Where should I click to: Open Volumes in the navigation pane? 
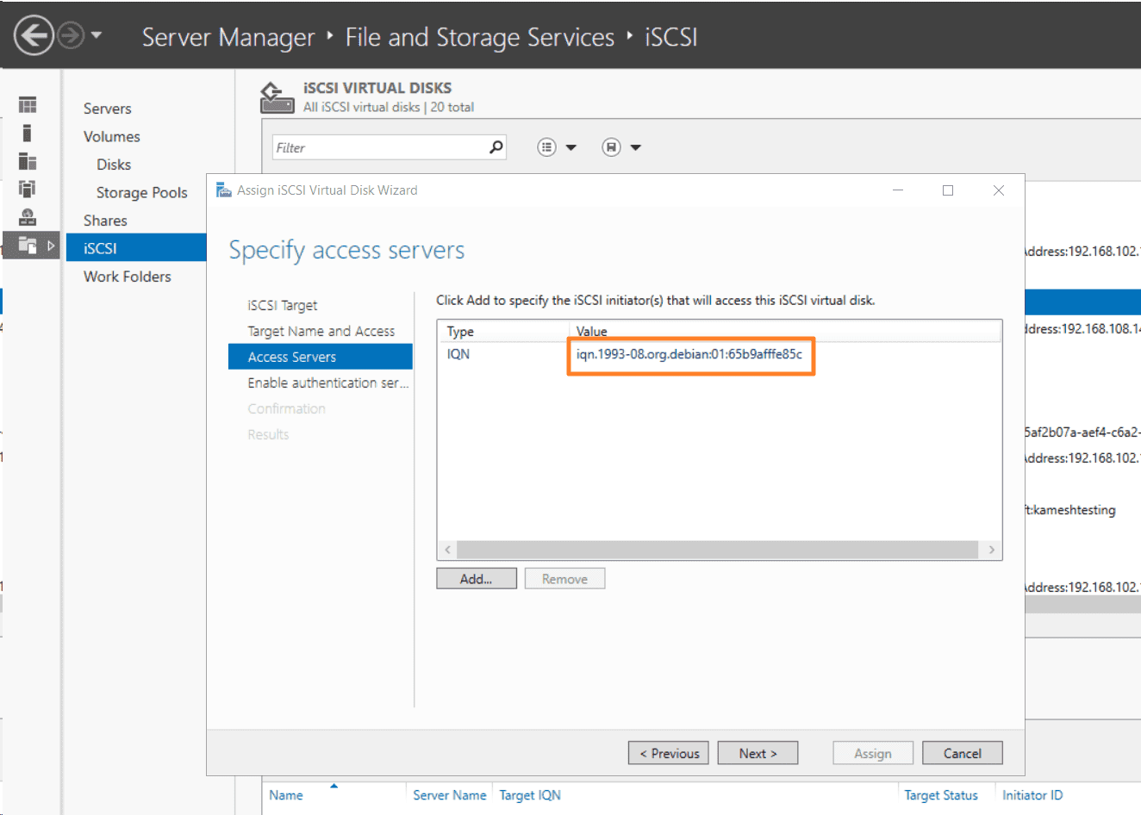click(111, 136)
